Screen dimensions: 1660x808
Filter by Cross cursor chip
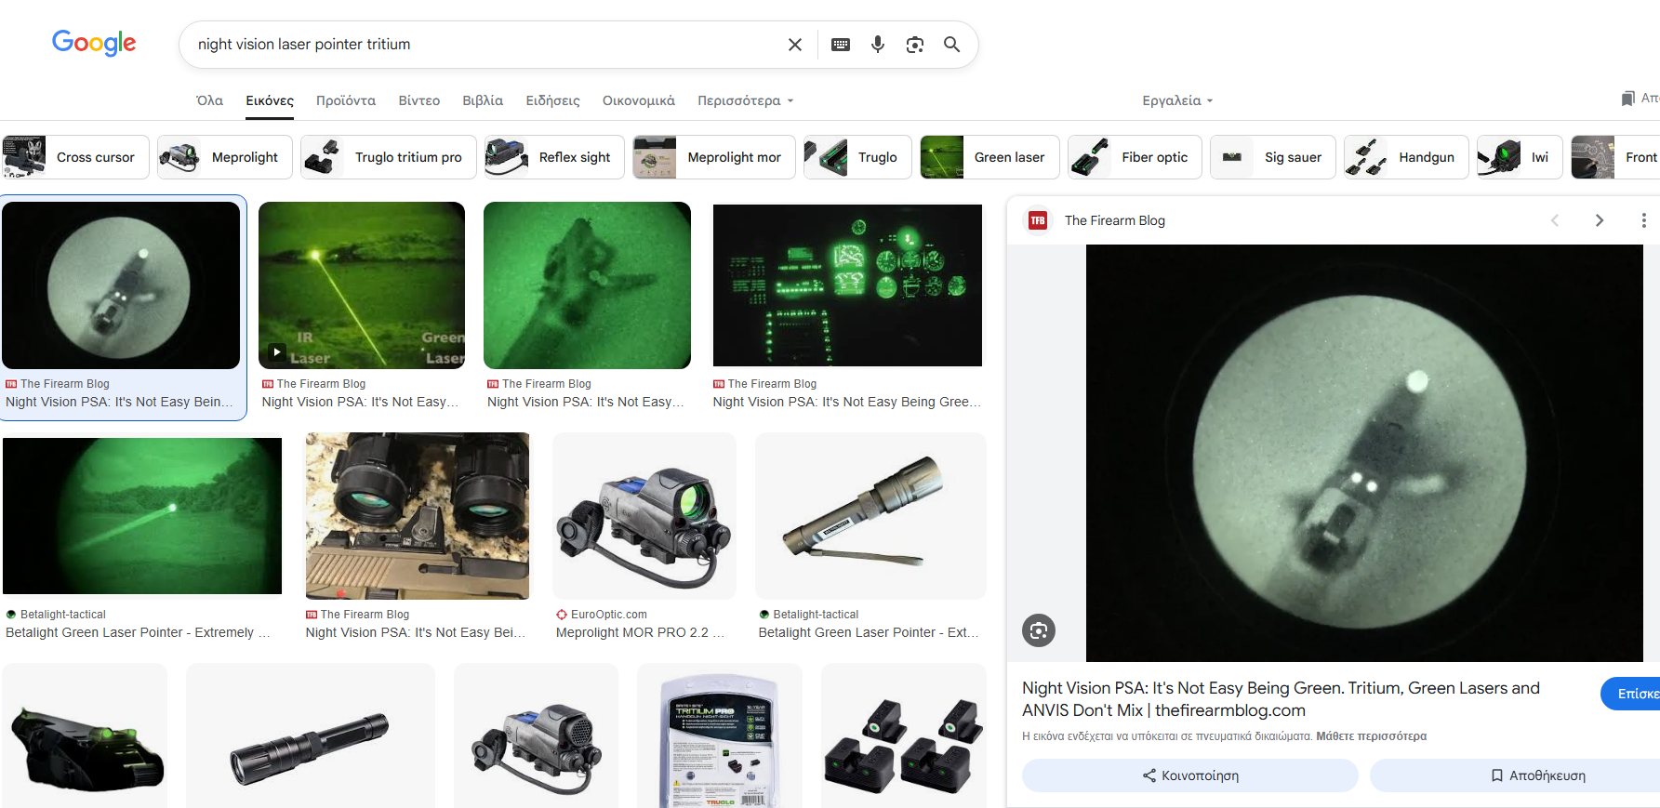(x=75, y=157)
